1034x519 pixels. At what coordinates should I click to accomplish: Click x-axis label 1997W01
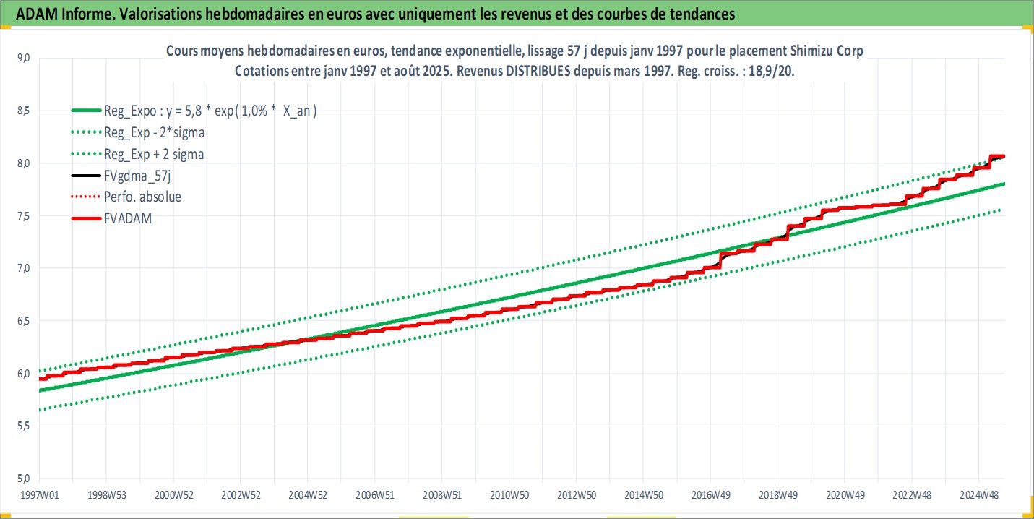[x=39, y=494]
